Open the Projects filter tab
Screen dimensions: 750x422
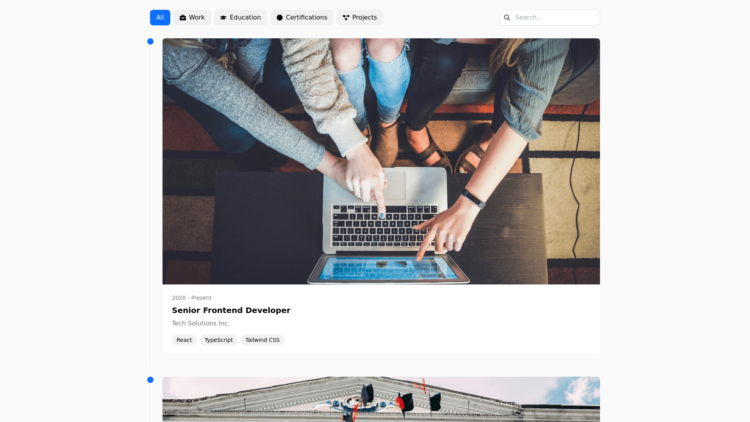[x=360, y=18]
